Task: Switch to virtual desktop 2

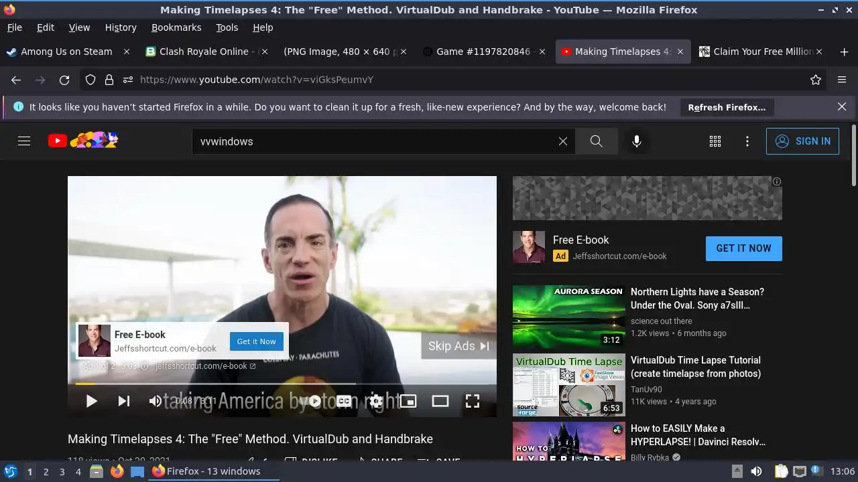Action: point(46,471)
